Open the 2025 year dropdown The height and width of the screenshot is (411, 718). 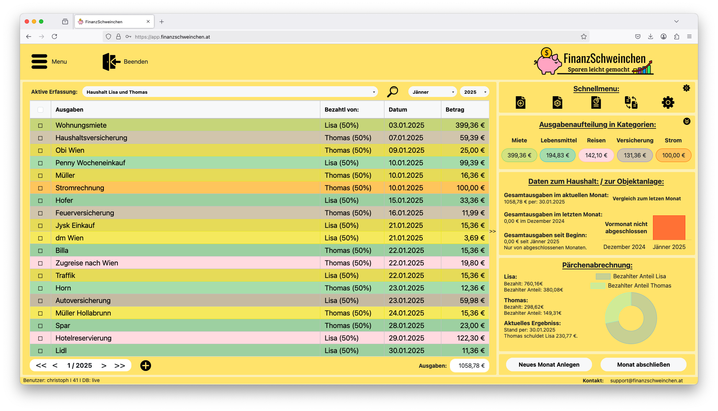point(475,92)
